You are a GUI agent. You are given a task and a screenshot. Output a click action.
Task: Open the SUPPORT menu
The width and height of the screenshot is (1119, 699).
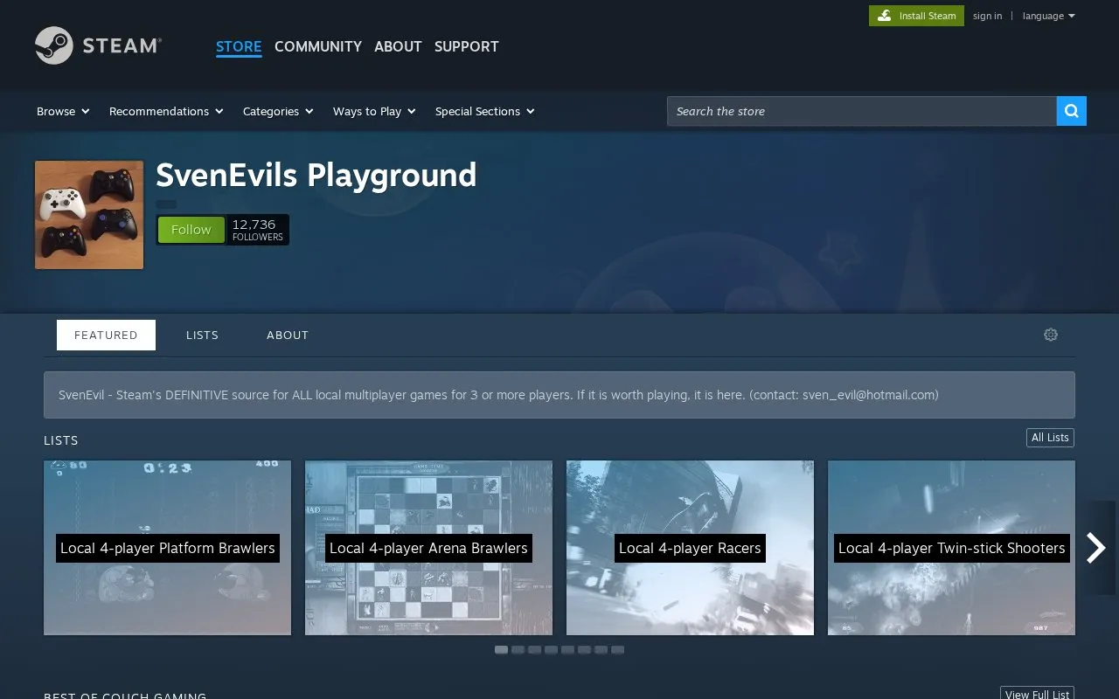pyautogui.click(x=467, y=46)
